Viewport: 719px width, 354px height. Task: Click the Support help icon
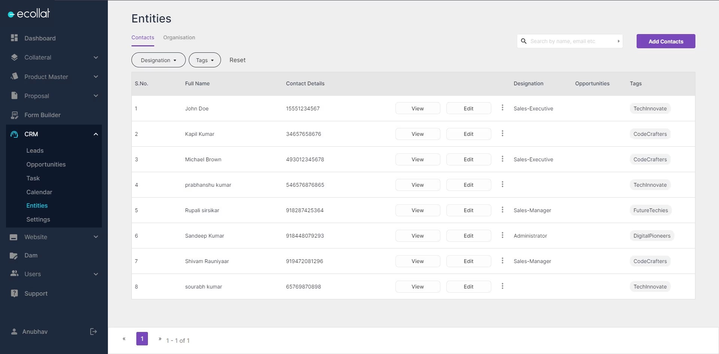14,293
